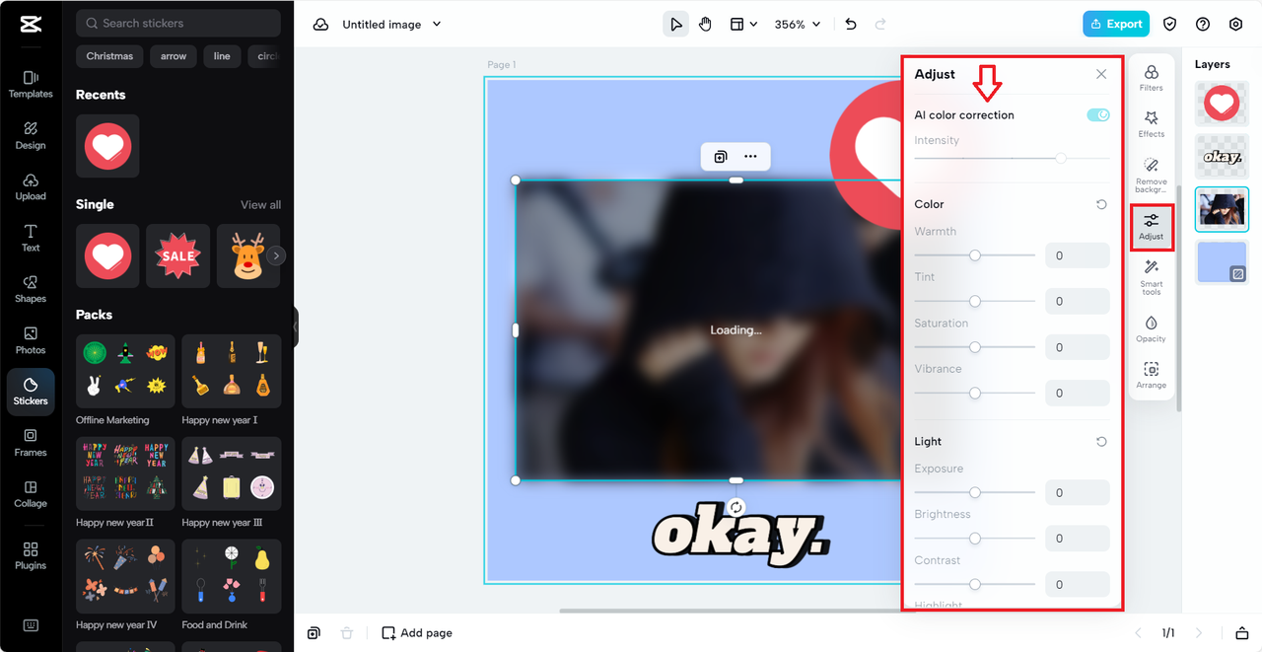Select the okay text layer thumbnail

pos(1222,157)
